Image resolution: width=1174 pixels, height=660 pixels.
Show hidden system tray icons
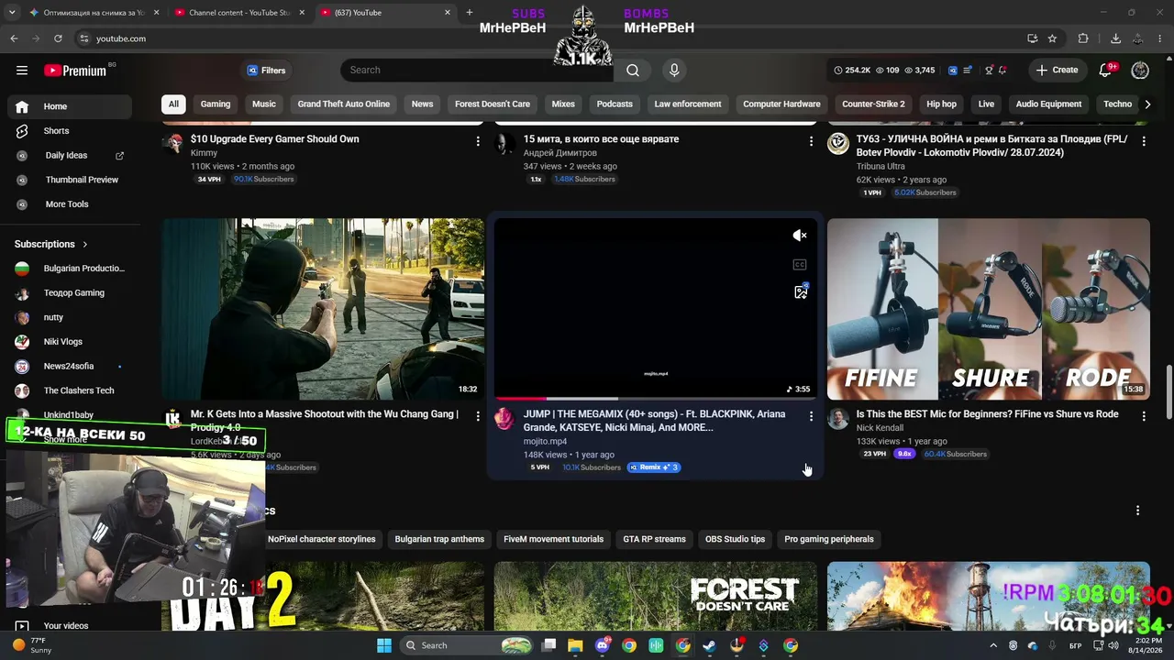pyautogui.click(x=993, y=645)
